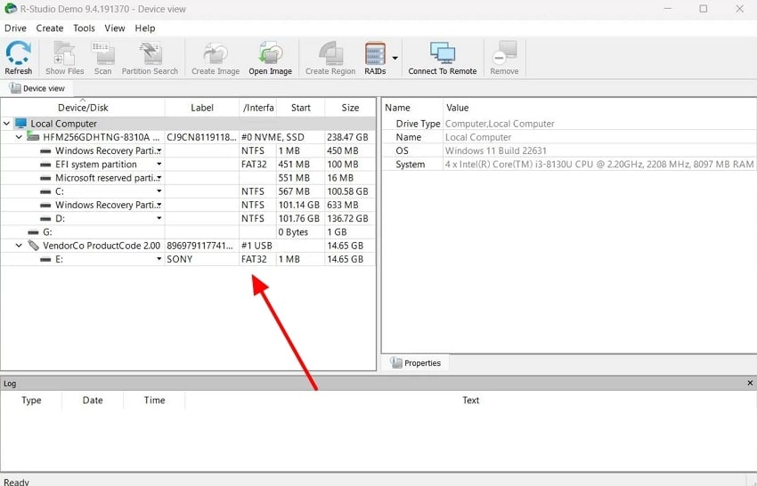Click the Partition Search toolbar icon

[x=150, y=53]
